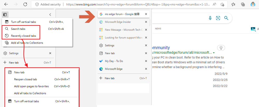Close the ms edge forum Google tab
Image resolution: width=259 pixels, height=107 pixels.
(x=146, y=14)
